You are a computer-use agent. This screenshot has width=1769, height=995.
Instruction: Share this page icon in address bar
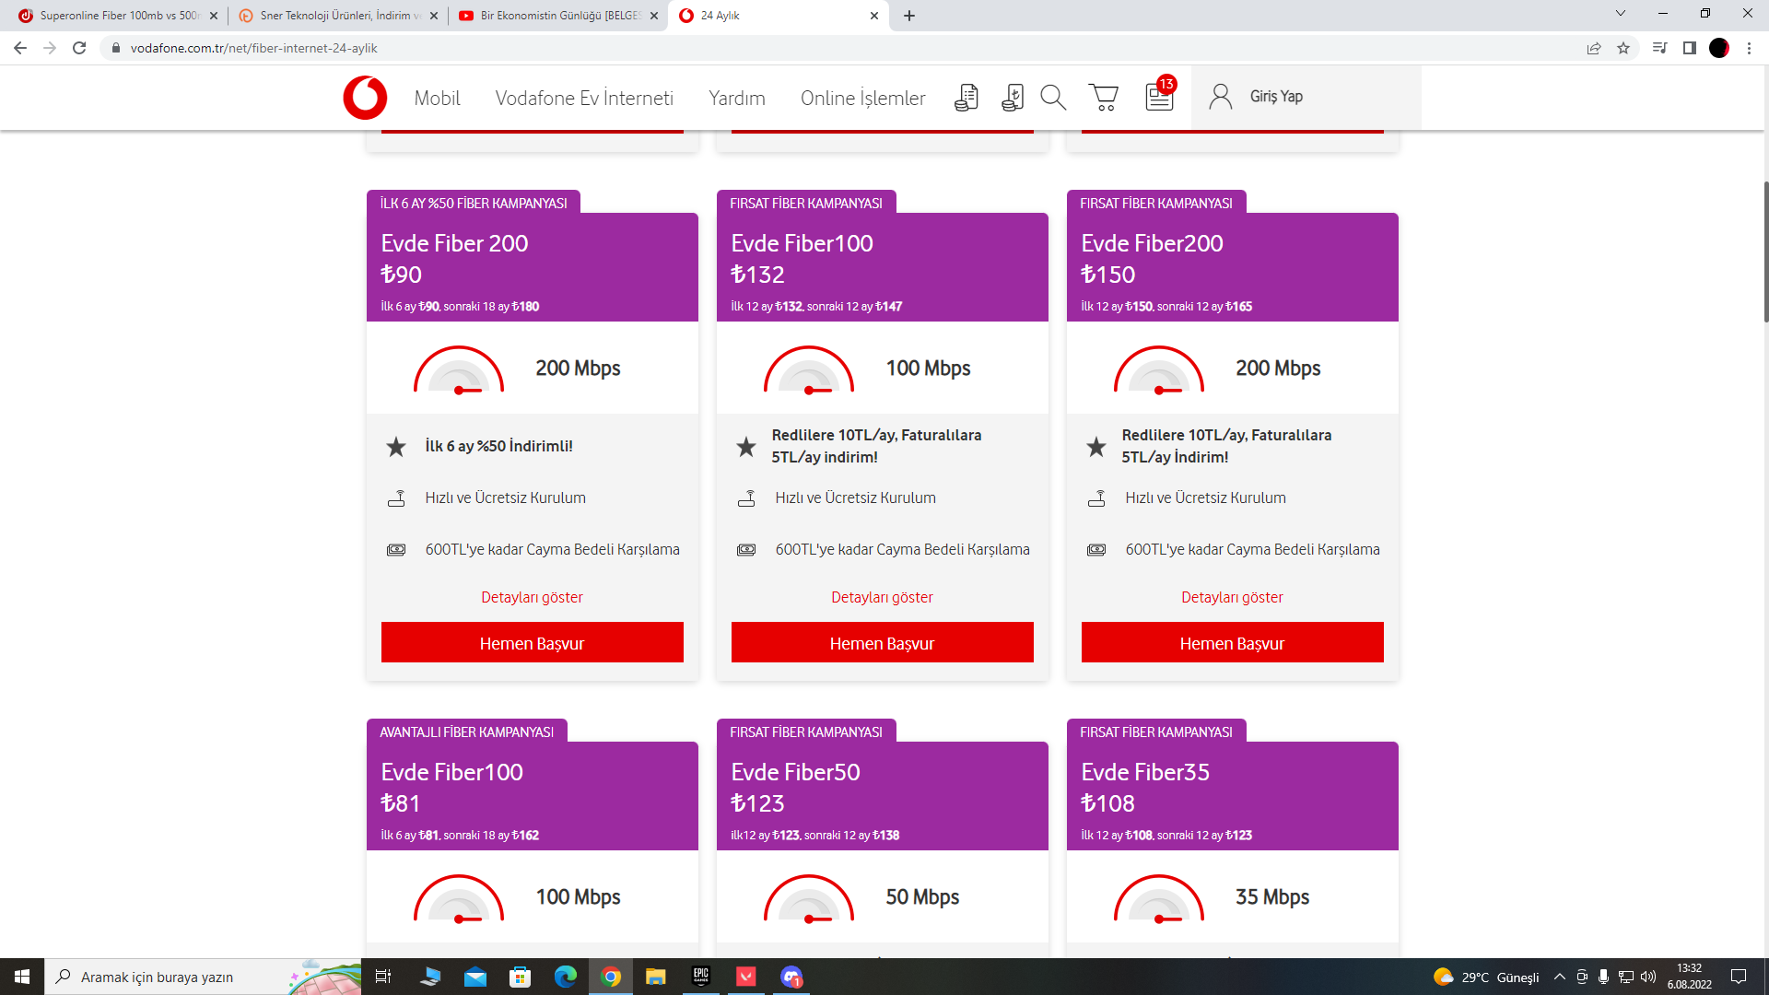click(x=1594, y=48)
